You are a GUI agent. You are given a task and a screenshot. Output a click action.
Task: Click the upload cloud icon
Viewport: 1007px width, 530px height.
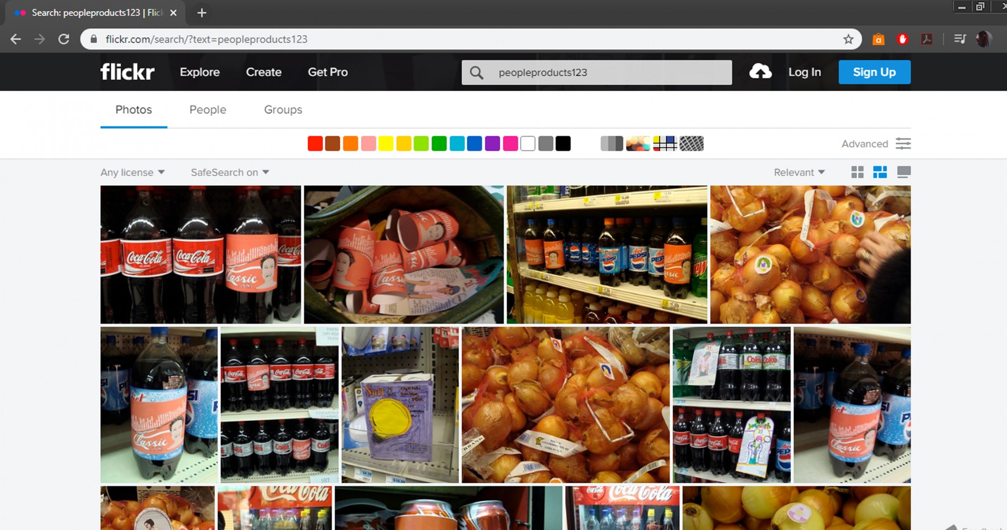(760, 72)
